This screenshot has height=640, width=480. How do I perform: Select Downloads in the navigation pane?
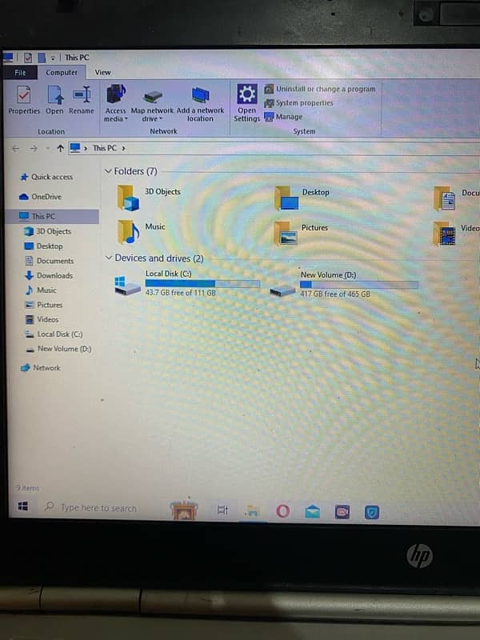(54, 276)
